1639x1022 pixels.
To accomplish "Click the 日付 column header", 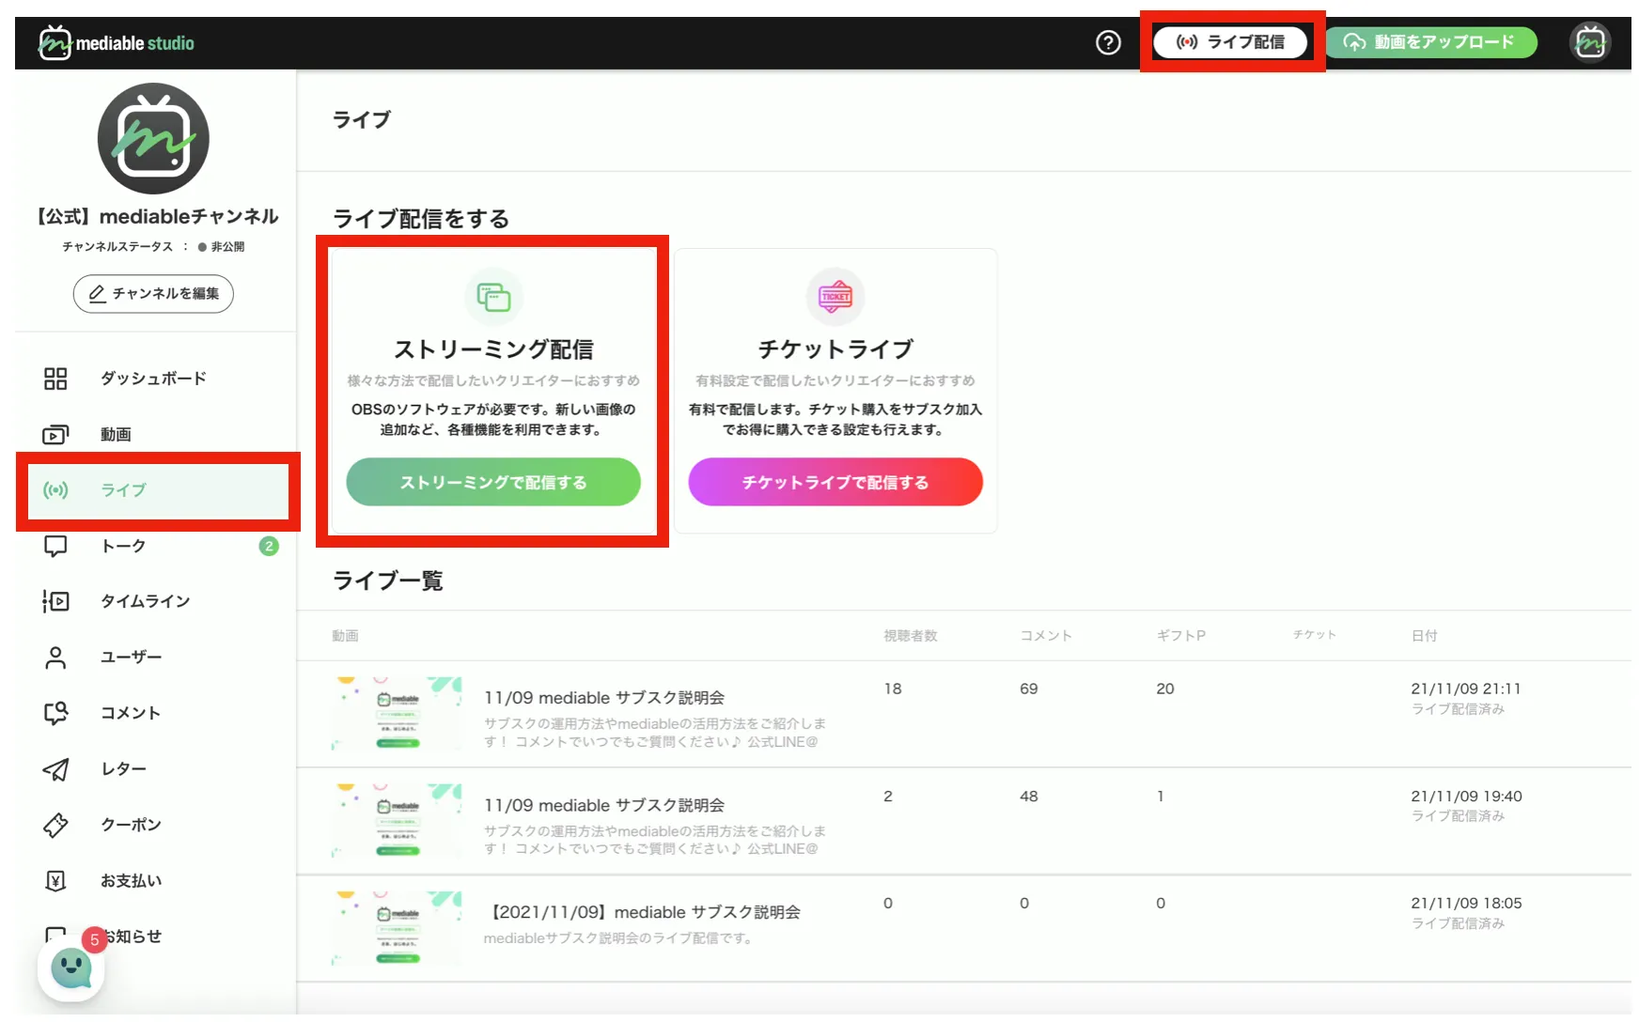I will point(1425,636).
